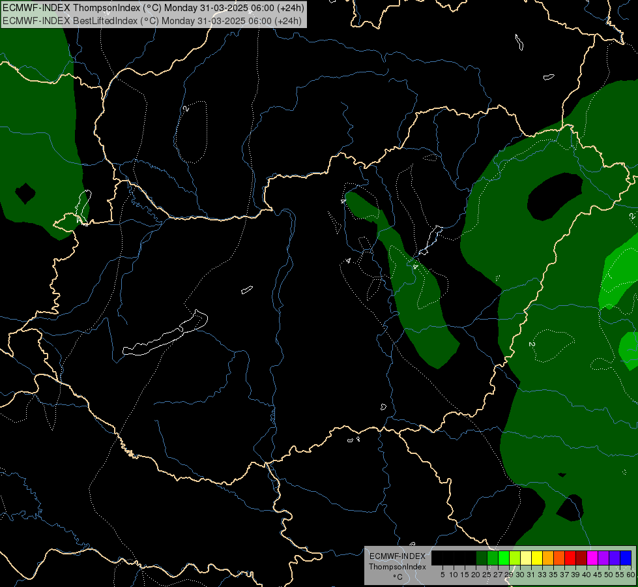
Task: Select the purple 45-50 legend swatch
Action: 603,558
